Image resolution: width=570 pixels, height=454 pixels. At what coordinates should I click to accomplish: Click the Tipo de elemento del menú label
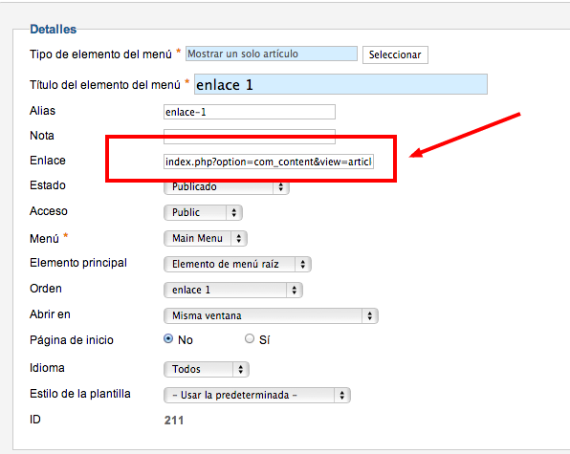coord(100,54)
